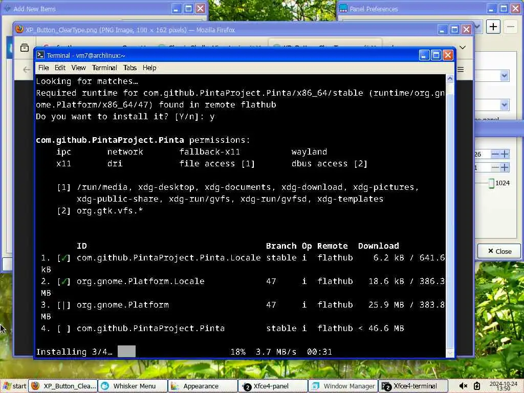Open the battery power manager tray icon
The image size is (524, 393).
[x=477, y=386]
